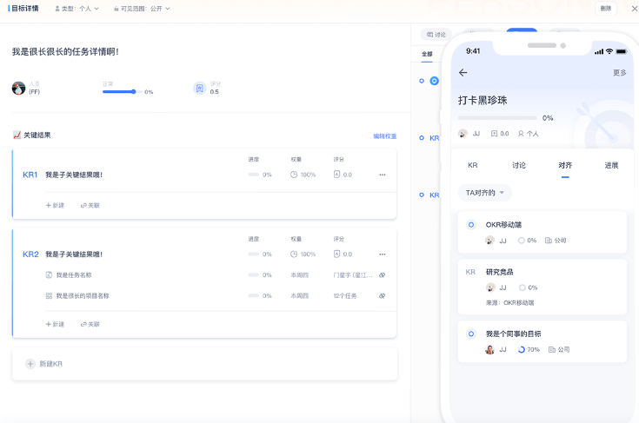Screen dimensions: 639x423
Task: Select the 对齐 tab in phone
Action: point(565,165)
